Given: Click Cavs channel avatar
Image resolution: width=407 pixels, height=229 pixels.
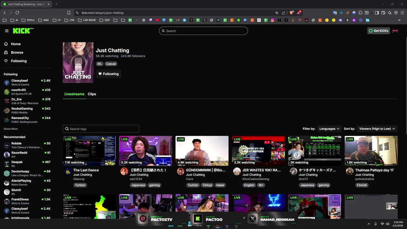Looking at the screenshot, I should pos(181,171).
